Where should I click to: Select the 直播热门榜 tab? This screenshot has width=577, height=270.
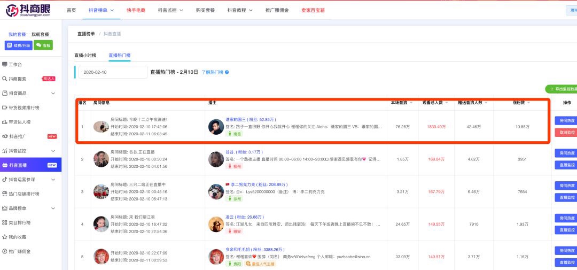pyautogui.click(x=120, y=55)
